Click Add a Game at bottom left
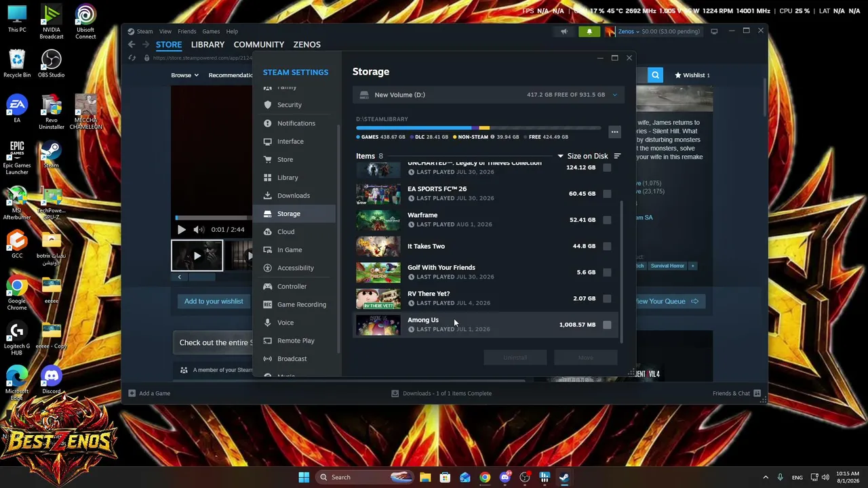This screenshot has width=868, height=488. pyautogui.click(x=149, y=393)
